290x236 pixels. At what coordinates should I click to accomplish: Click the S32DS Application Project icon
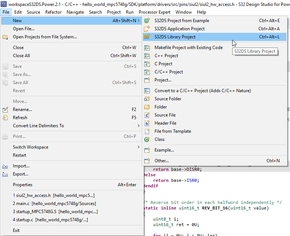pos(147,29)
